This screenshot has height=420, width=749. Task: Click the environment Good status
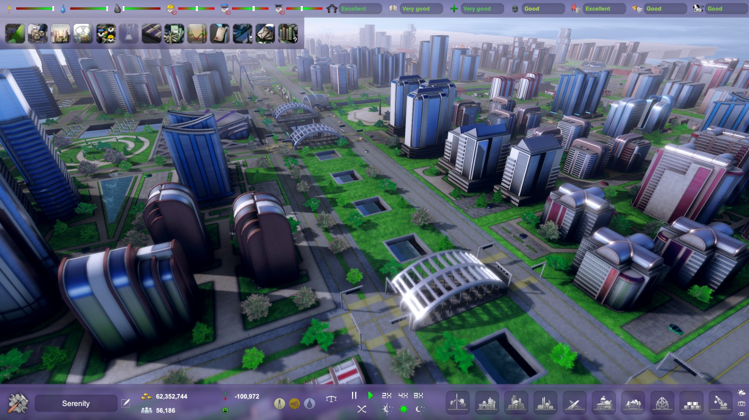(x=543, y=9)
